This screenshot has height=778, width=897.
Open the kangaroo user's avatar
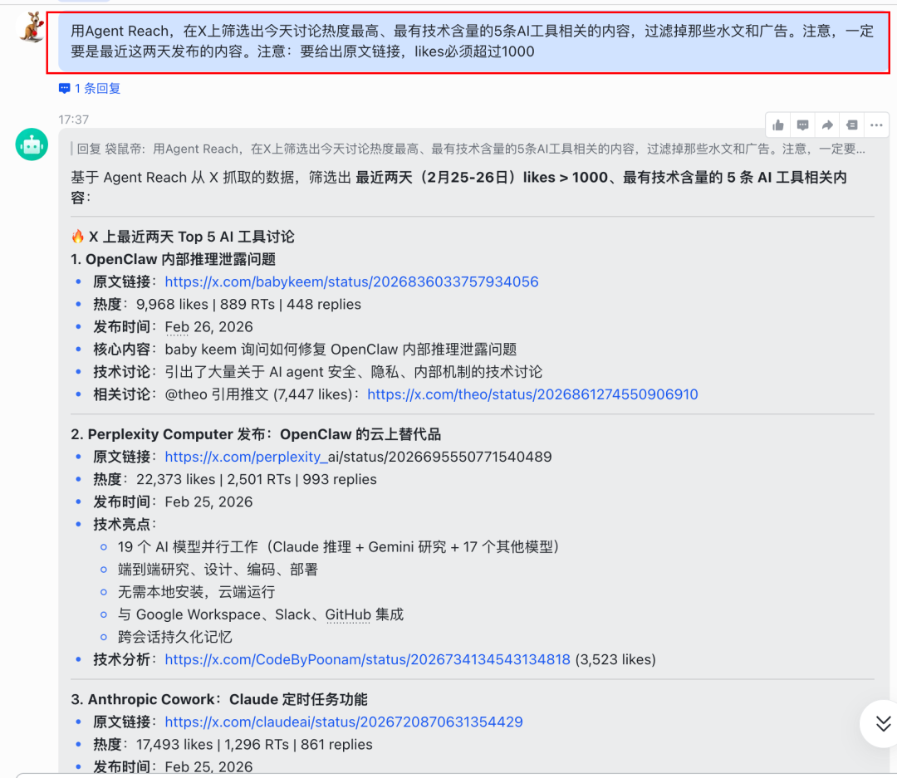click(x=32, y=25)
